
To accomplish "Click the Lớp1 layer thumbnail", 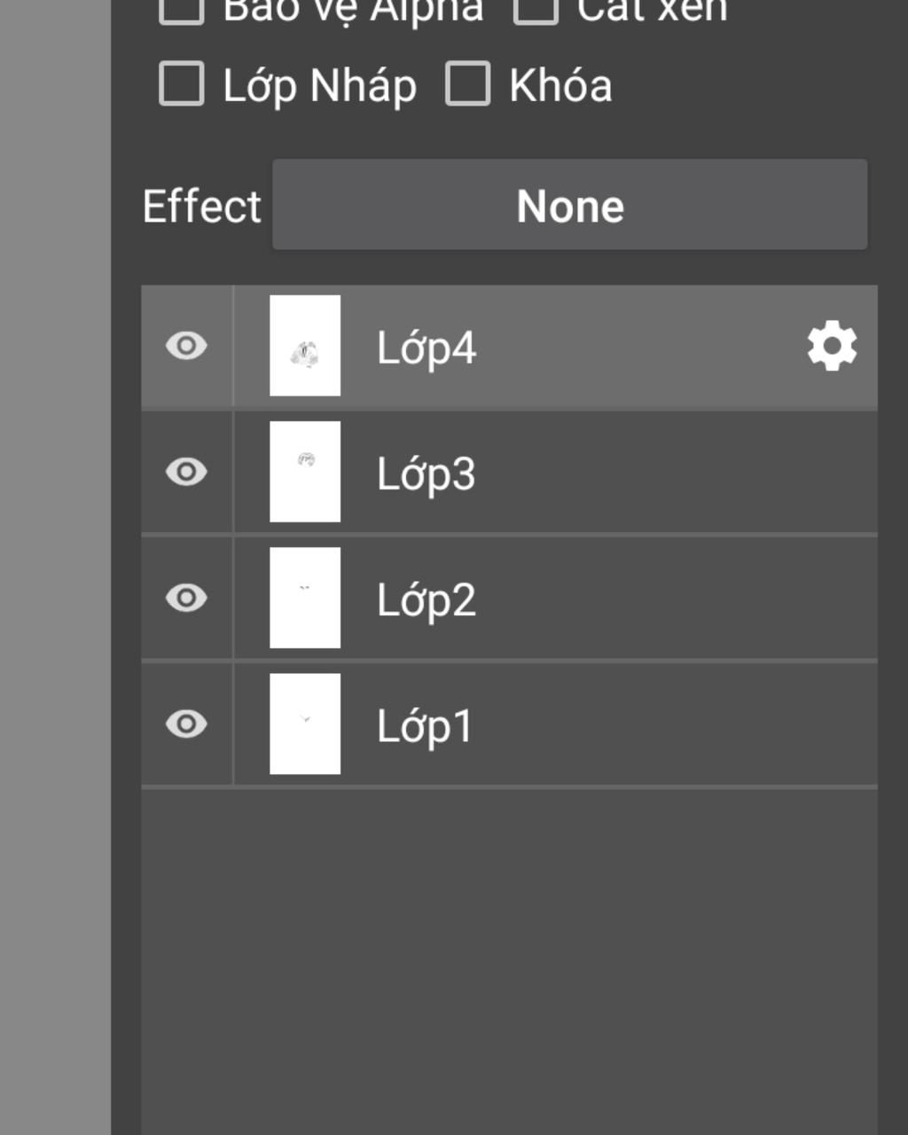I will 305,724.
